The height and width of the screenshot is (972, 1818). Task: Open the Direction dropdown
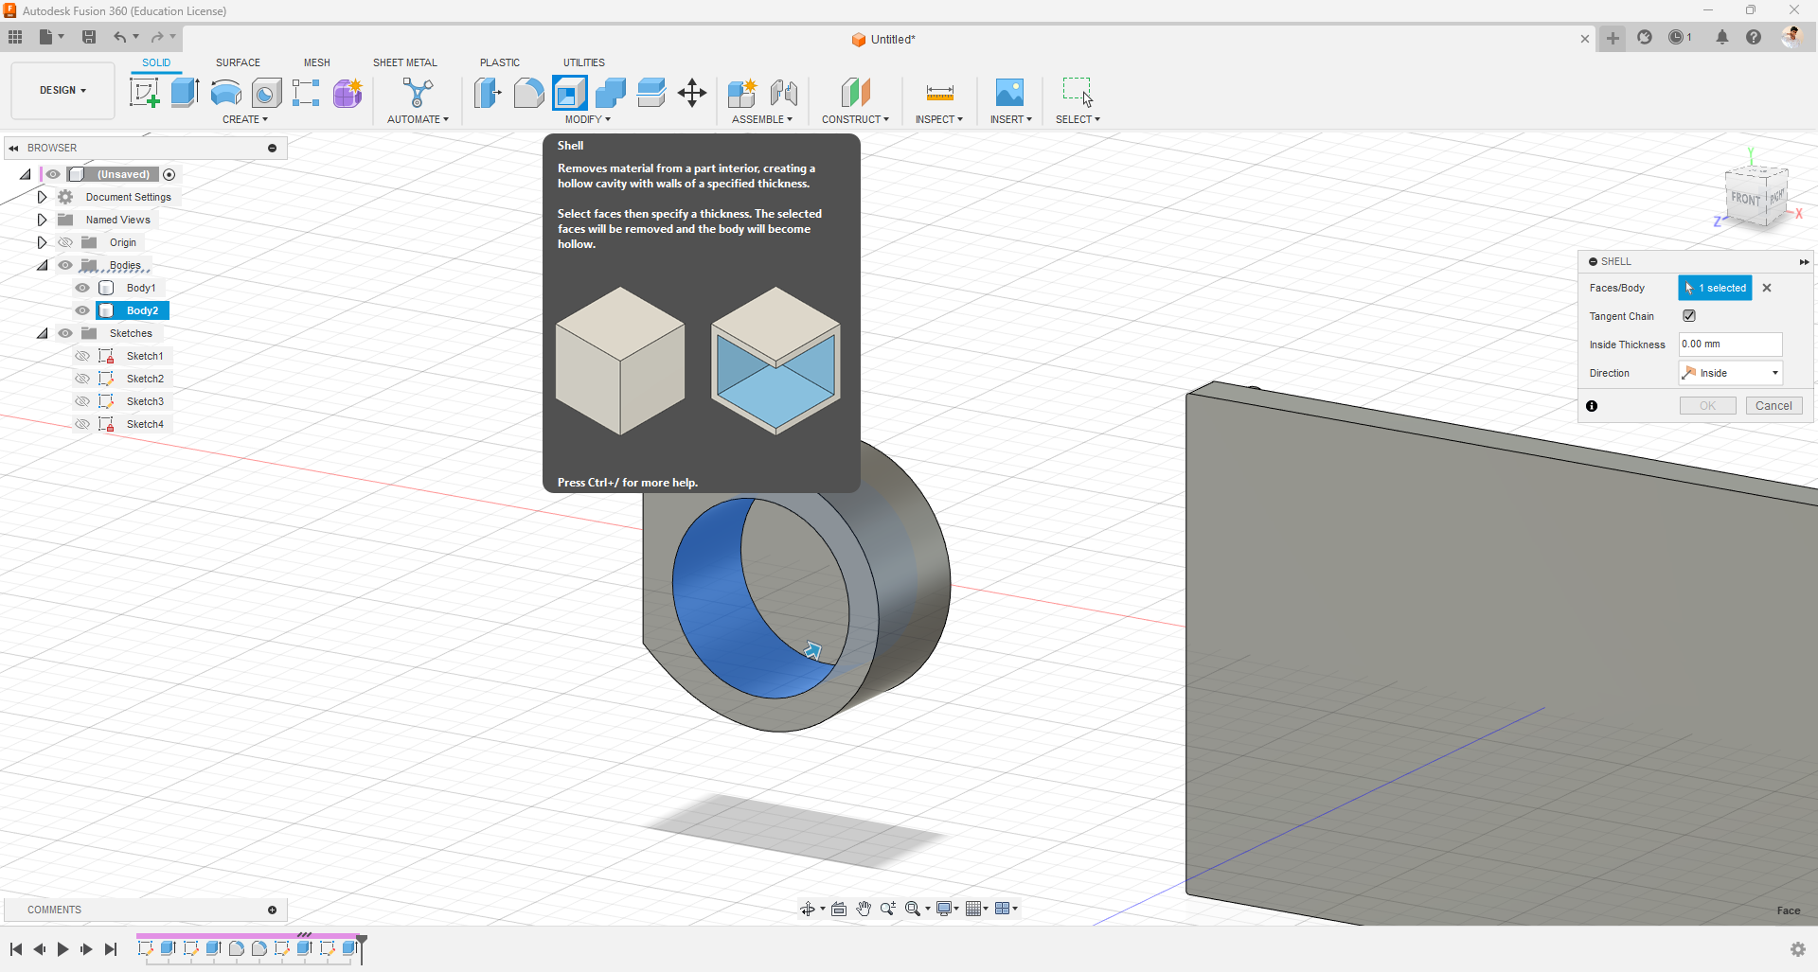point(1730,373)
